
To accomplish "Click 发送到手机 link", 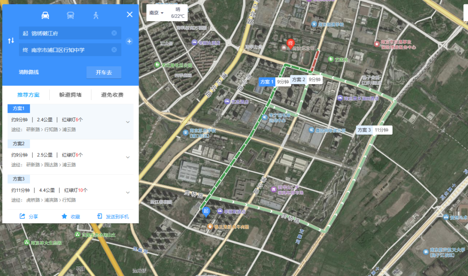I will (113, 217).
